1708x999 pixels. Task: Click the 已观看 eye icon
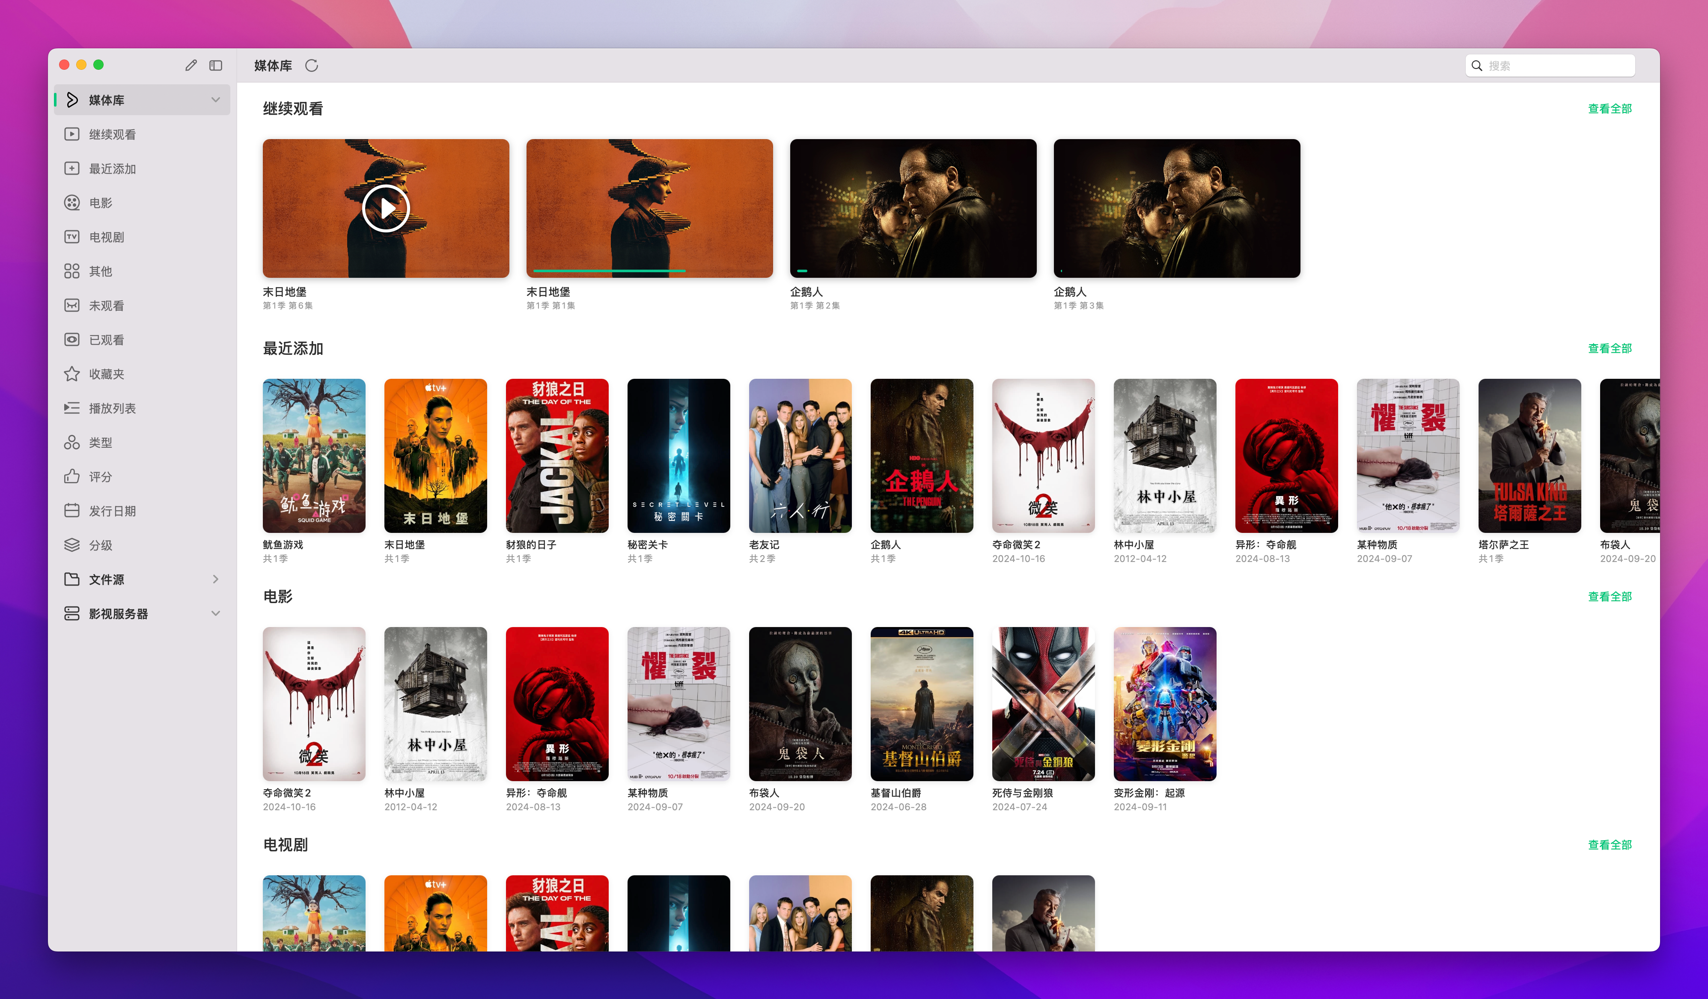(72, 339)
